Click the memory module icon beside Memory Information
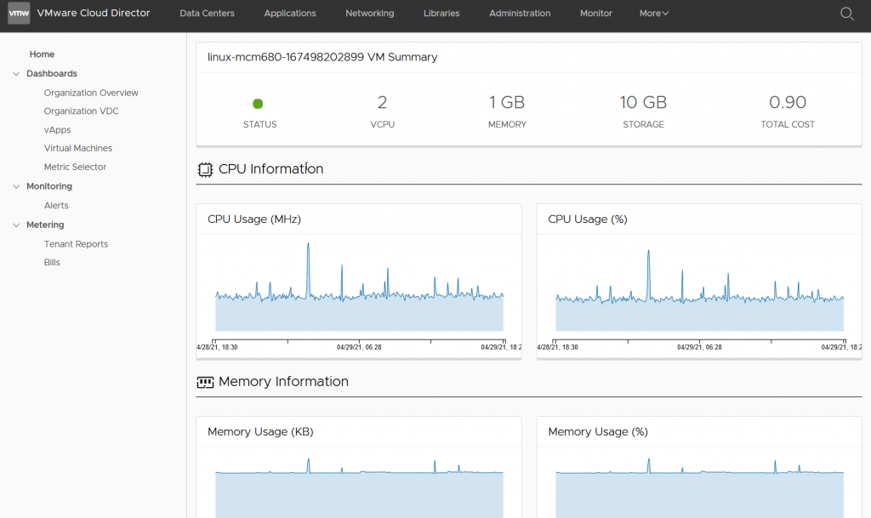The width and height of the screenshot is (871, 518). tap(204, 382)
